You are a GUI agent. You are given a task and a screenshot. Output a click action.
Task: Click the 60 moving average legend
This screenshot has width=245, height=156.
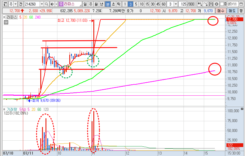pyautogui.click(x=31, y=17)
